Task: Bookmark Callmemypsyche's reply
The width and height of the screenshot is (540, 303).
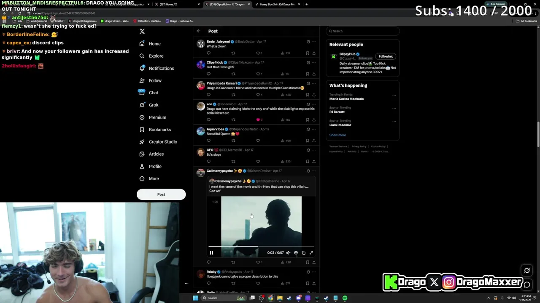Action: coord(308,262)
